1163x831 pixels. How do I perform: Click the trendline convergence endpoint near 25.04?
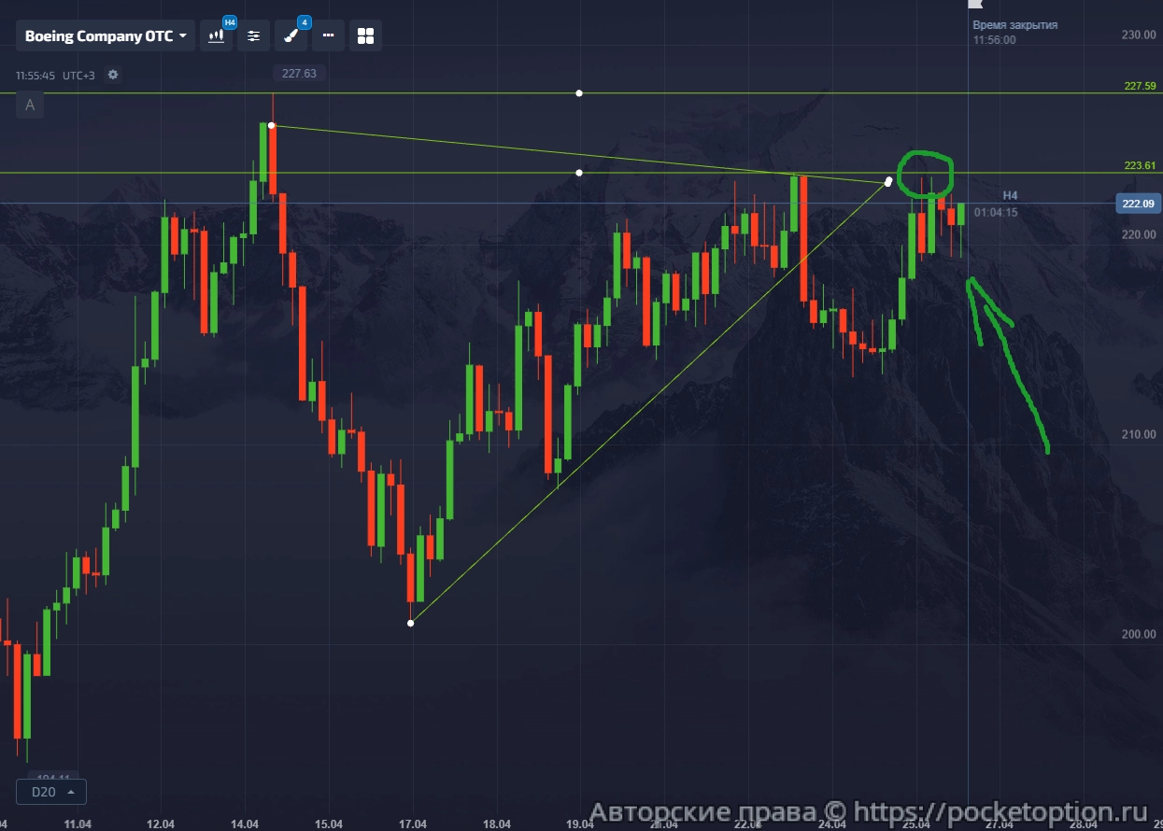click(887, 181)
